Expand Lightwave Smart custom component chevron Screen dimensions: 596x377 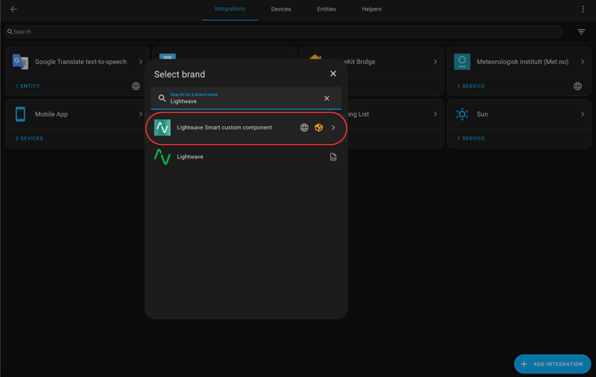click(x=334, y=128)
